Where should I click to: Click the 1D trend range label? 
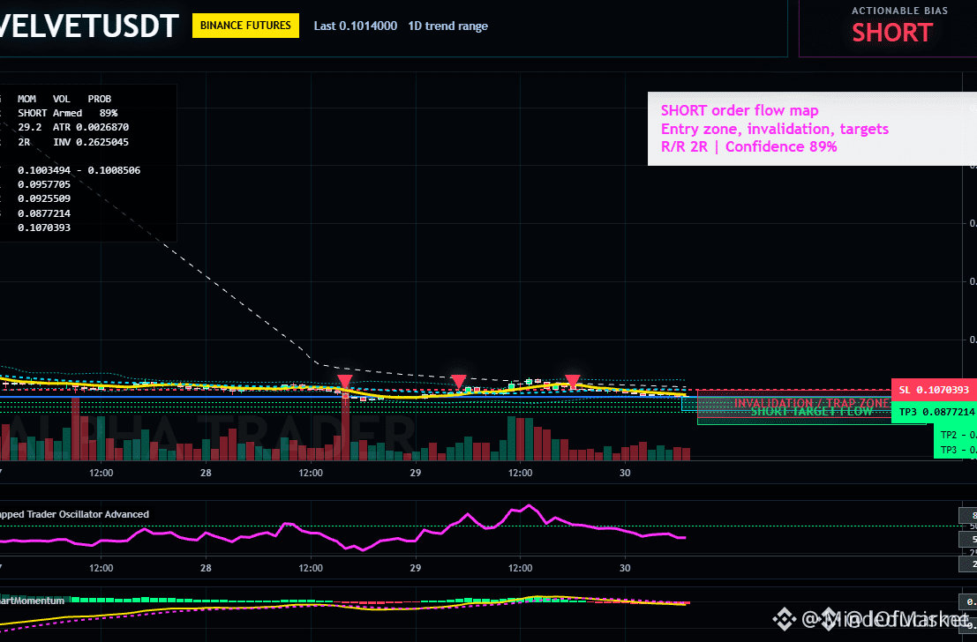[x=448, y=26]
